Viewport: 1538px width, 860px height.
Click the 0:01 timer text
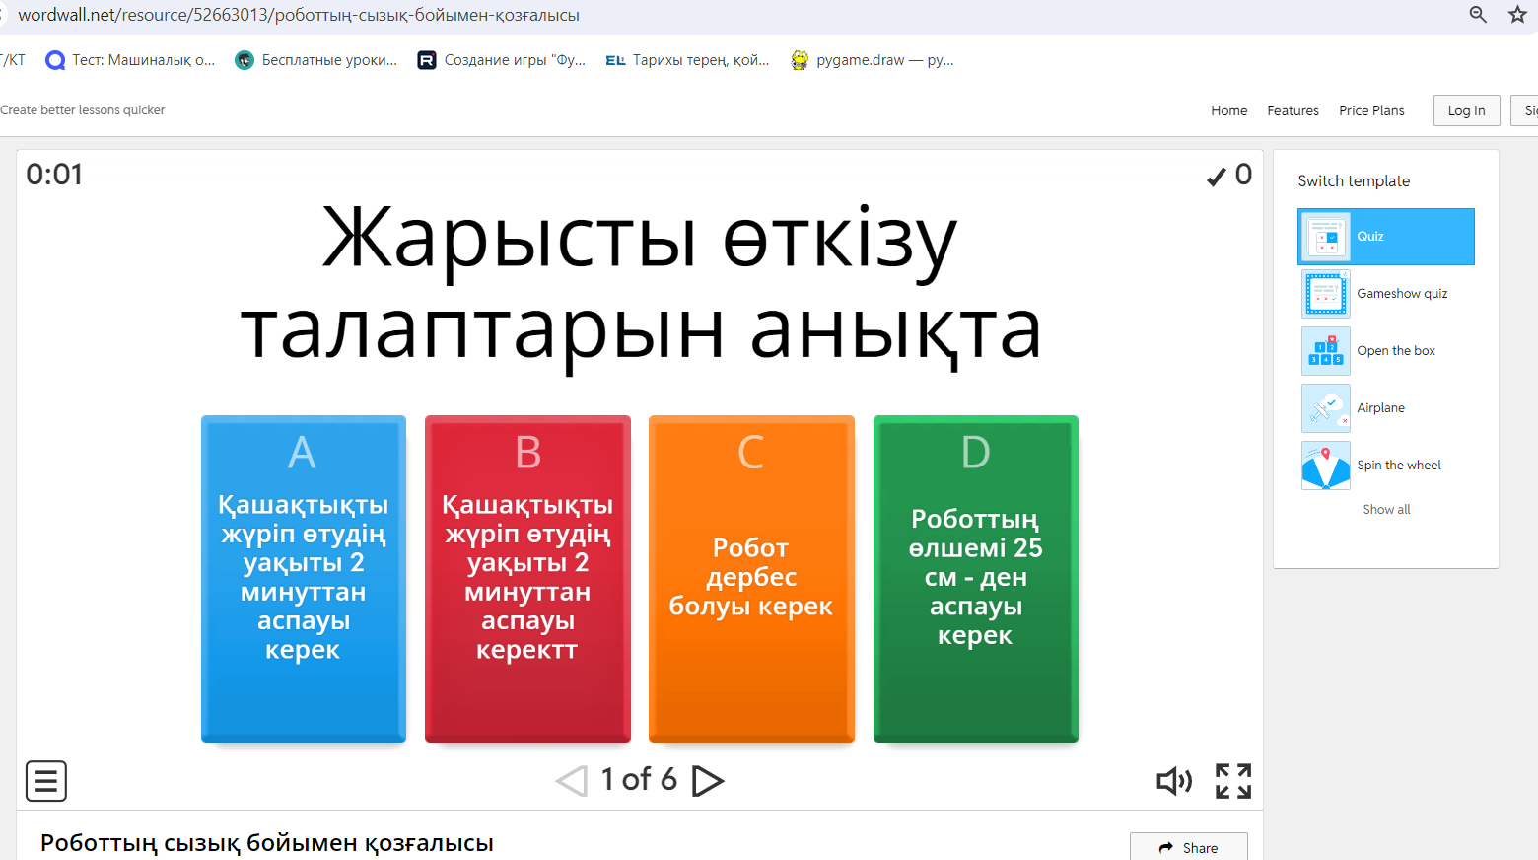54,175
